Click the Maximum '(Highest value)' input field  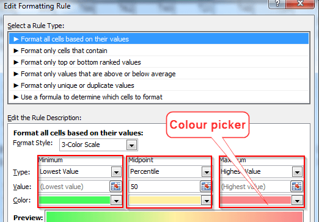click(x=255, y=187)
